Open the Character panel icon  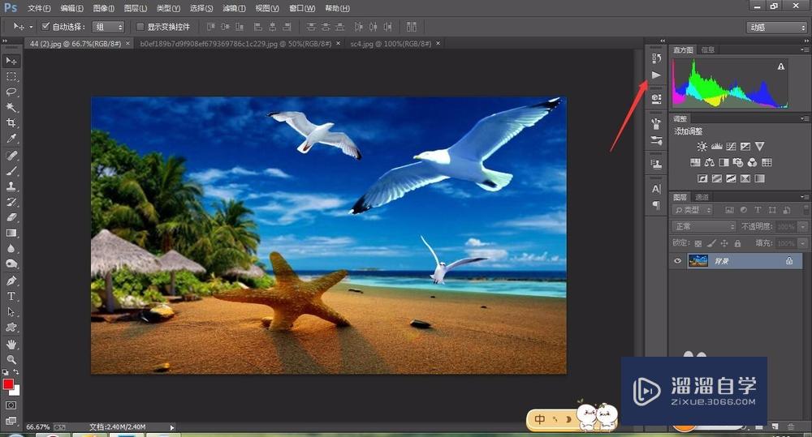tap(656, 189)
